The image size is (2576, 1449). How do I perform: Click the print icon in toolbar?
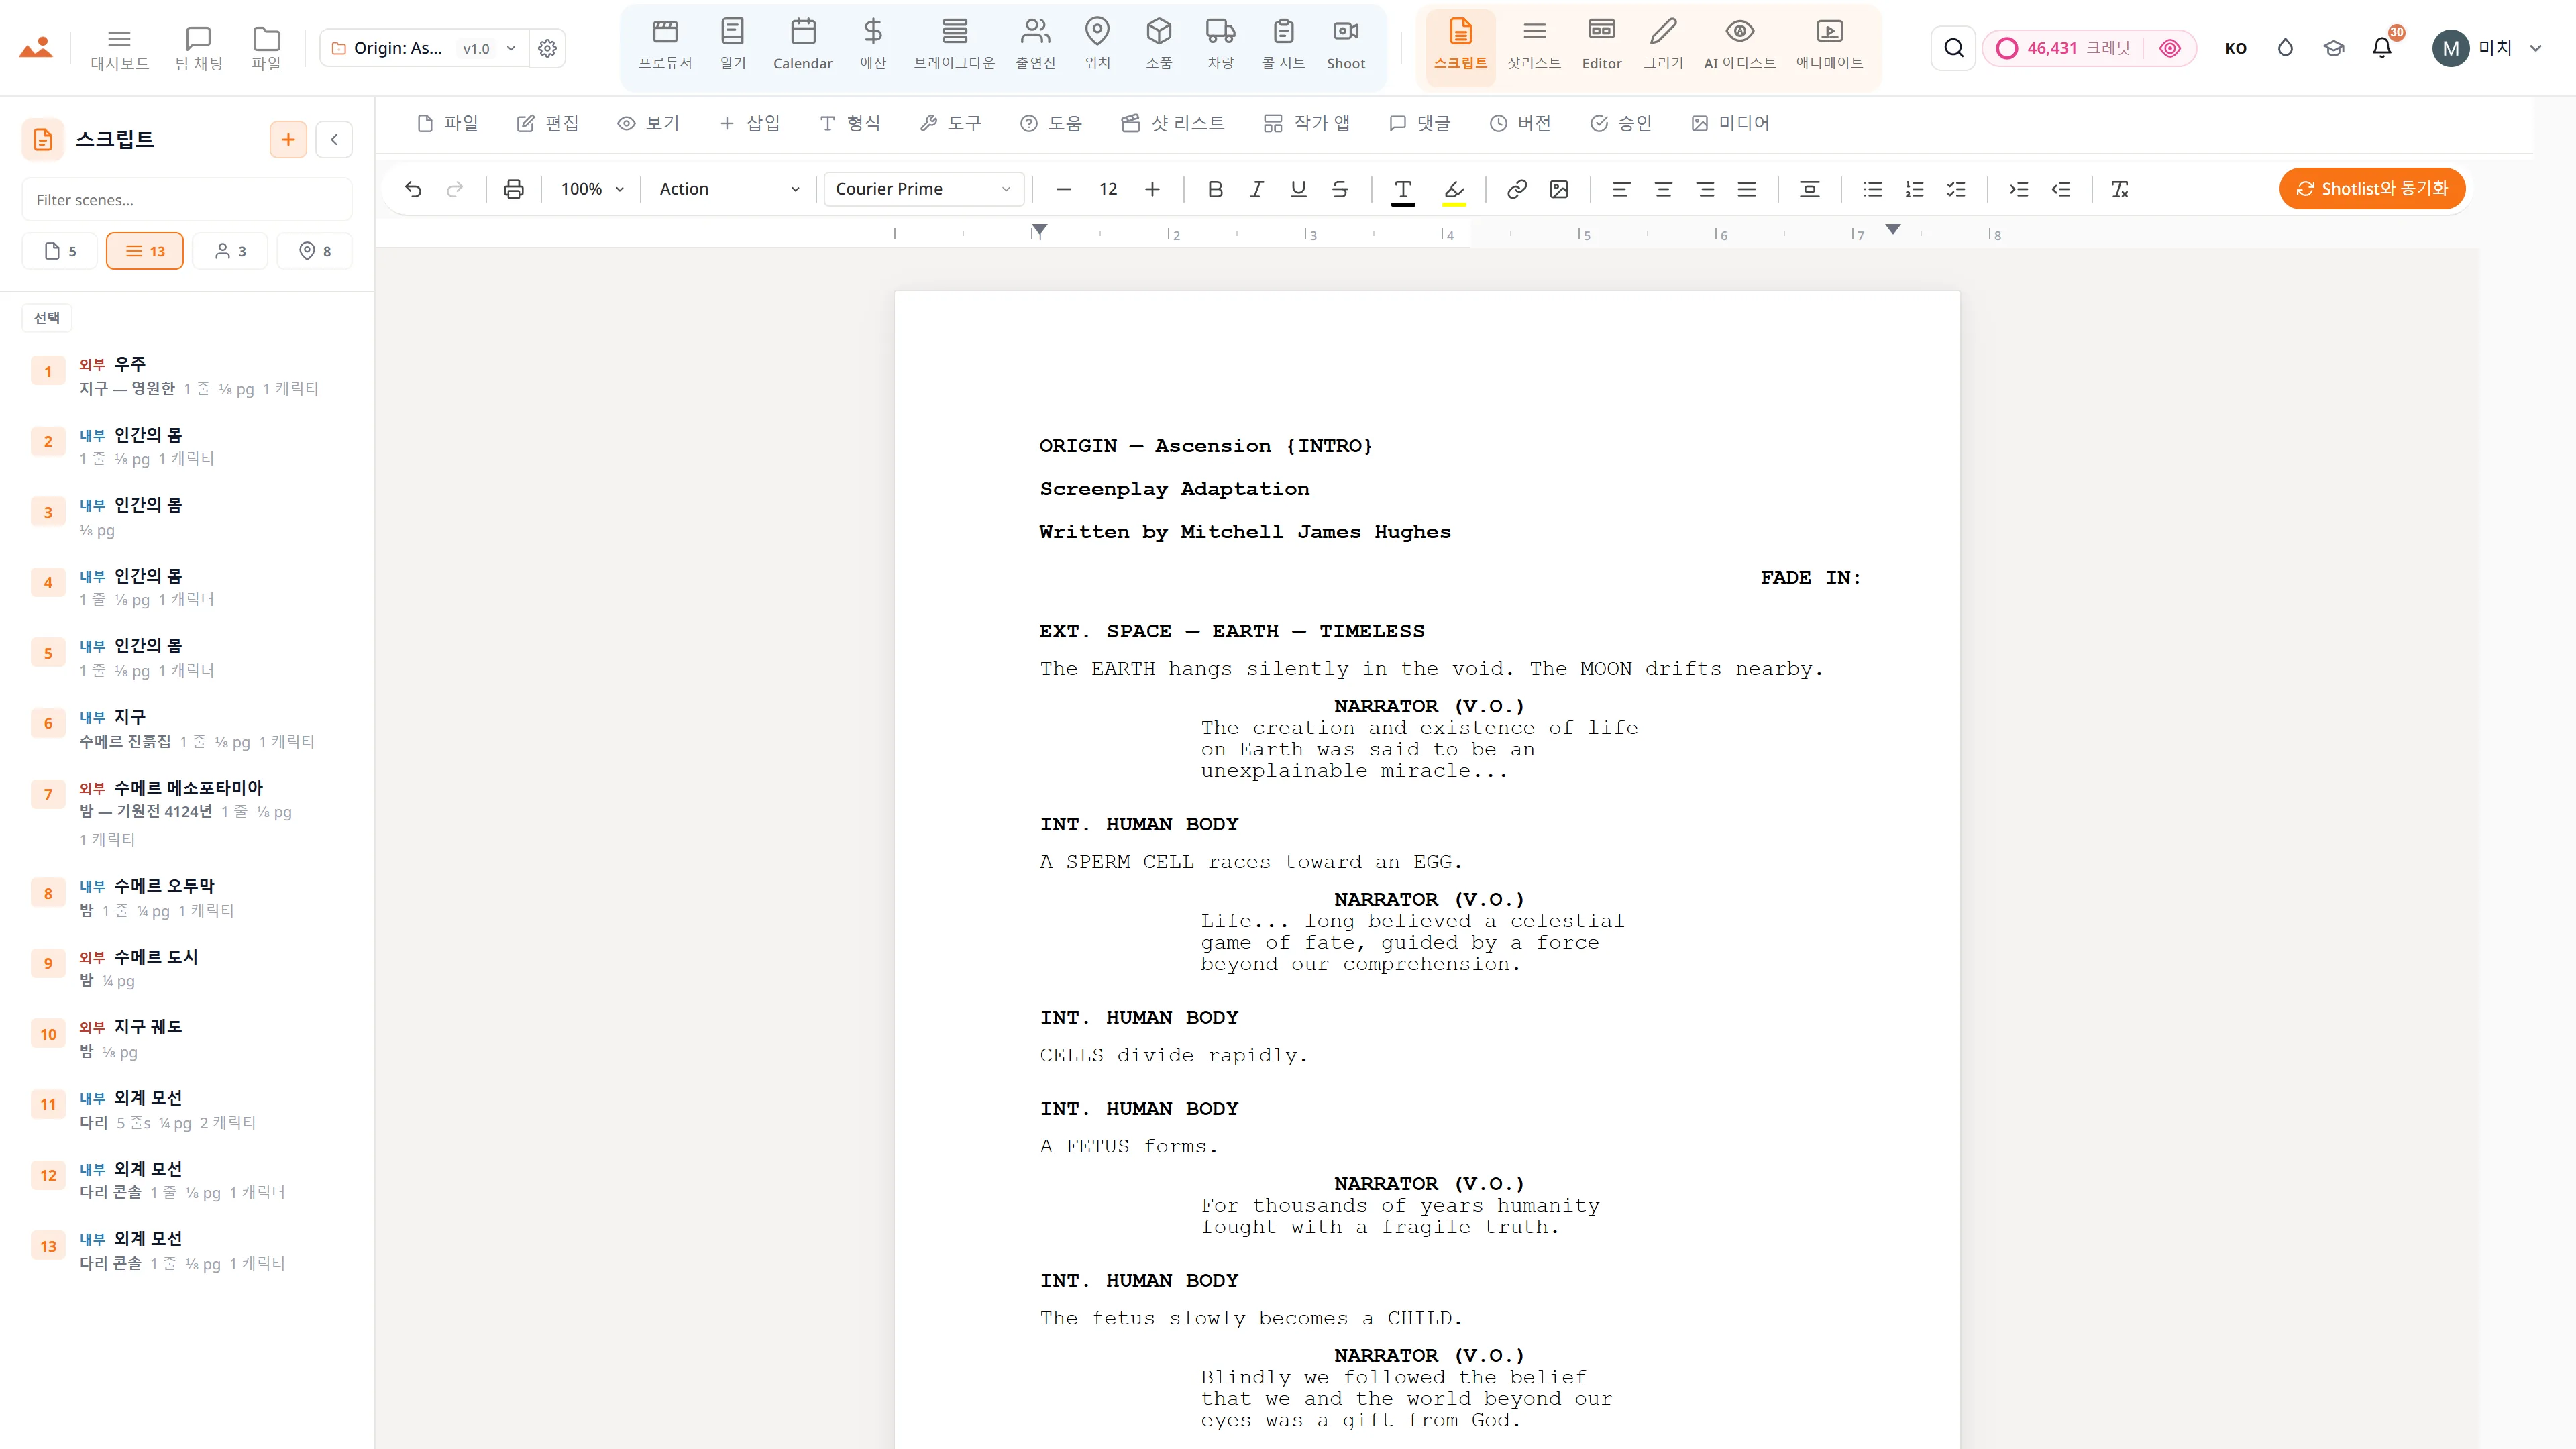pyautogui.click(x=513, y=189)
